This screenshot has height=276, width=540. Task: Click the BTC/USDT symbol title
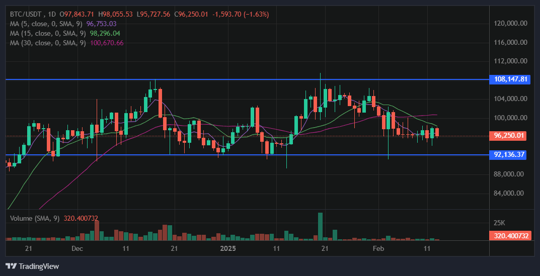[26, 15]
